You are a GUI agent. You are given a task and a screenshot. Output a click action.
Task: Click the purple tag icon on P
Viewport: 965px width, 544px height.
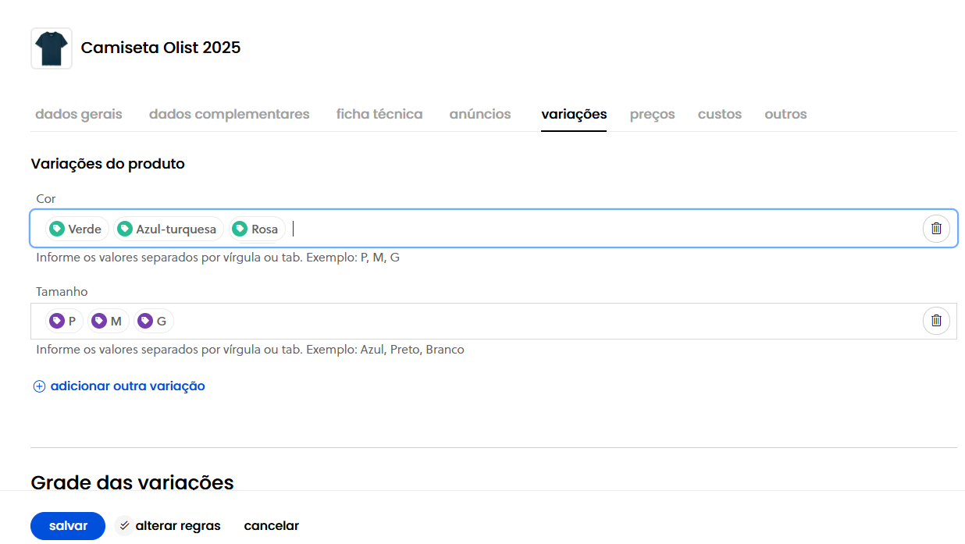[x=57, y=321]
